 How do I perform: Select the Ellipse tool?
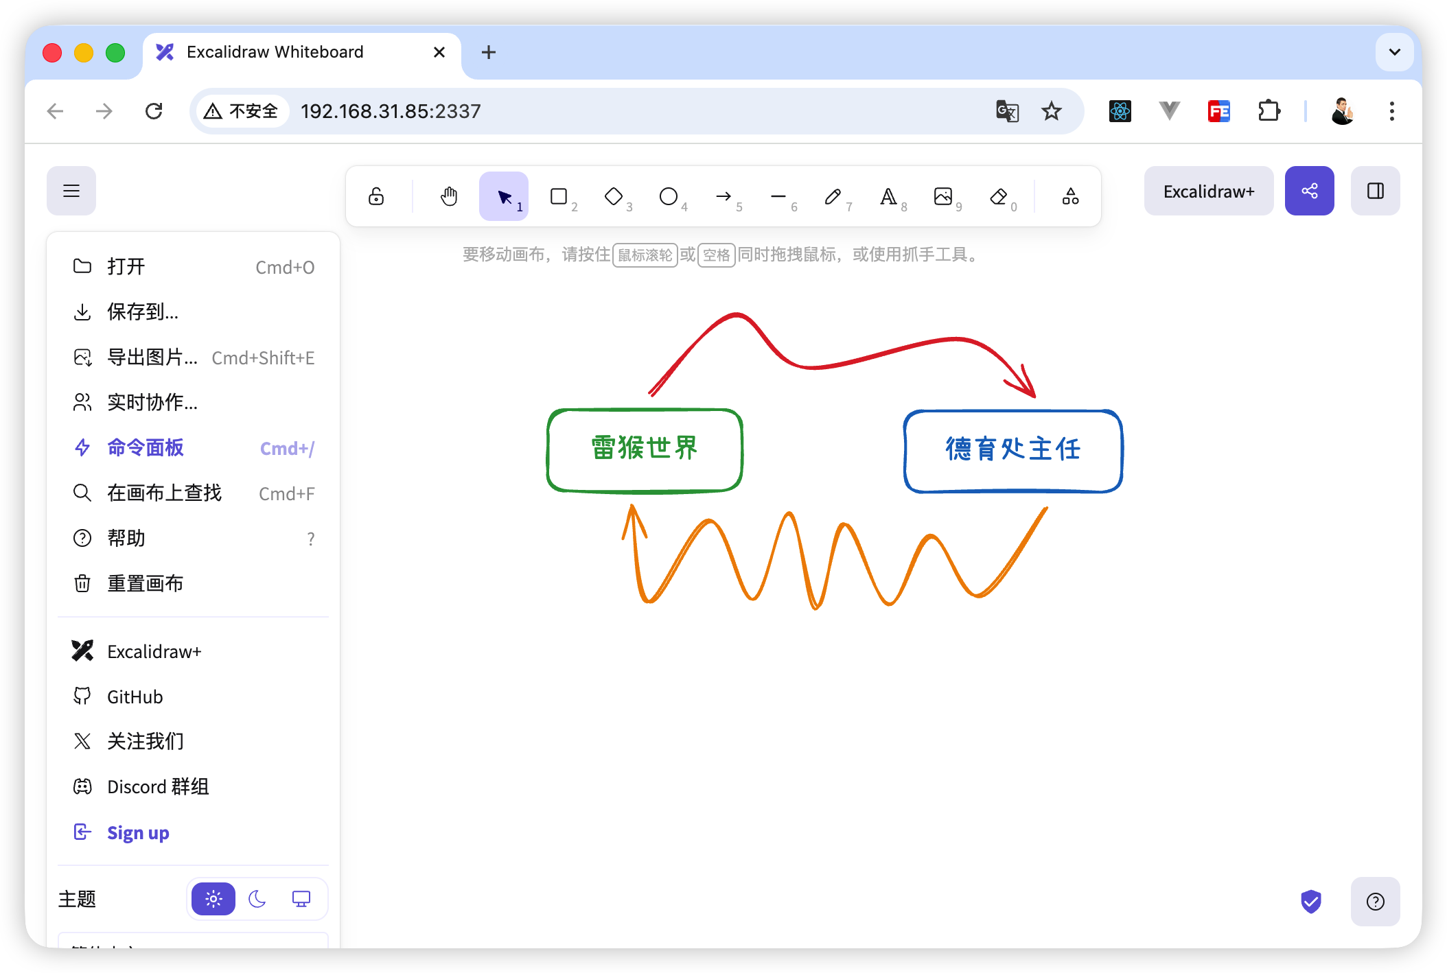[x=669, y=196]
